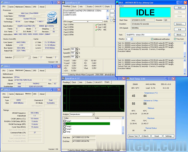This screenshot has width=188, height=152.
Task: Open Info tab in lower SpeedFan window
Action: 81,82
